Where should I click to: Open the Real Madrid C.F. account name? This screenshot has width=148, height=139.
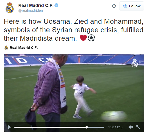[x=36, y=5]
